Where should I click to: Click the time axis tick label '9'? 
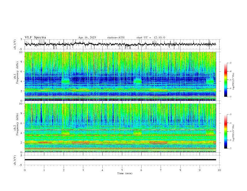pos(200,170)
